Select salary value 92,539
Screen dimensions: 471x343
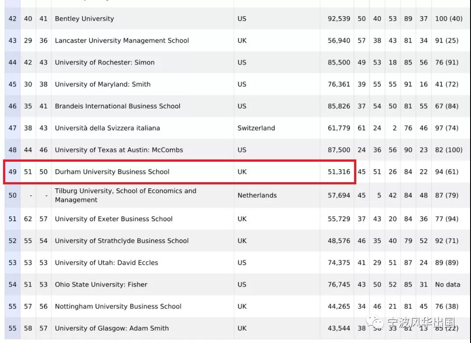(x=339, y=19)
